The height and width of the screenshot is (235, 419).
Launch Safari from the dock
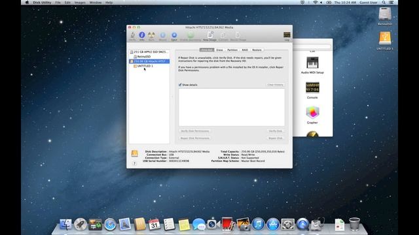pyautogui.click(x=110, y=225)
